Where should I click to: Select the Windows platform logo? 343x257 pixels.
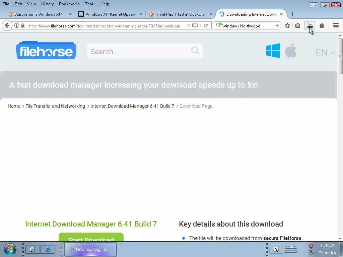pyautogui.click(x=273, y=51)
